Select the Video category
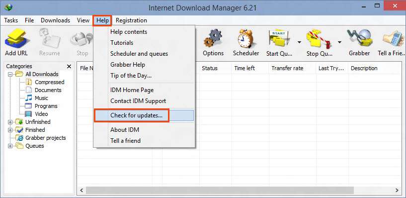 (41, 114)
